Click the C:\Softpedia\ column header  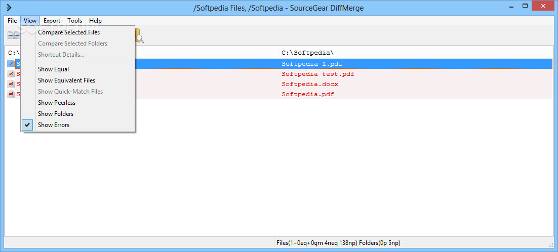pyautogui.click(x=415, y=53)
